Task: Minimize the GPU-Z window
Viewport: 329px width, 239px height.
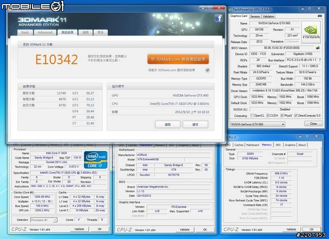Action: click(x=303, y=9)
